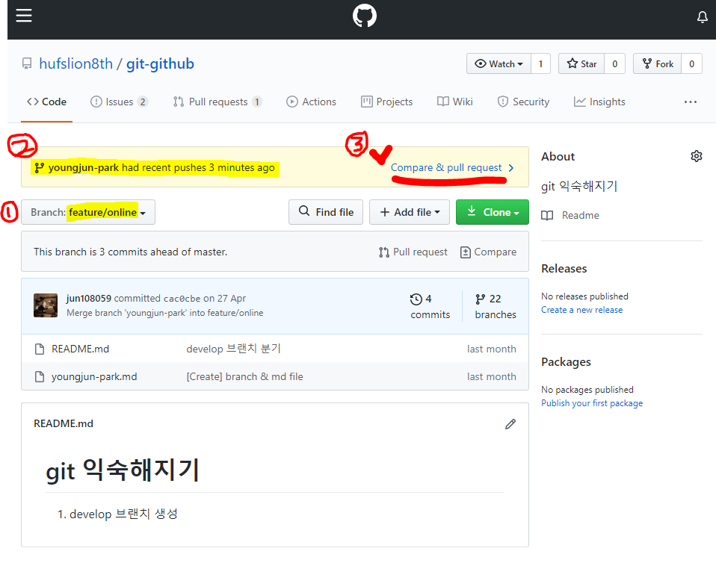Open the Packages heading link

pos(566,362)
